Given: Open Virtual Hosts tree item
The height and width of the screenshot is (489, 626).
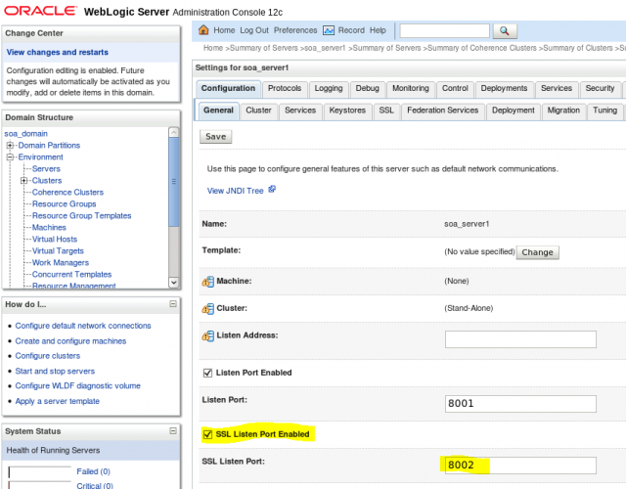Looking at the screenshot, I should pos(55,239).
